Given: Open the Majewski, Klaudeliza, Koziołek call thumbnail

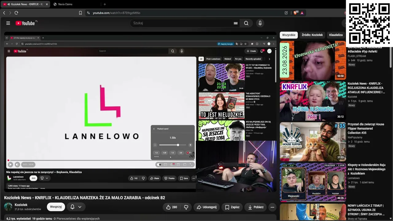Looking at the screenshot, I should pyautogui.click(x=313, y=183).
